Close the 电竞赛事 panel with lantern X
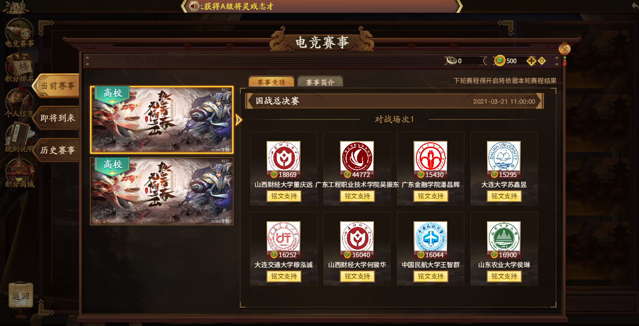The width and height of the screenshot is (639, 326). click(x=564, y=49)
